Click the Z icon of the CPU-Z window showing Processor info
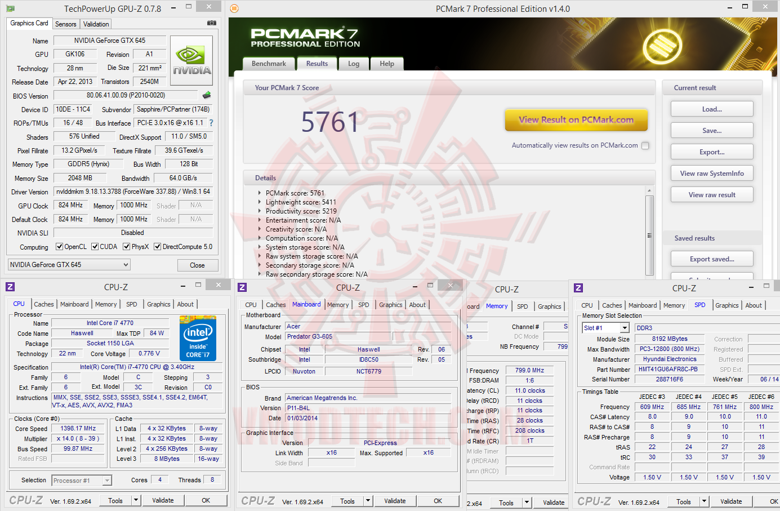The width and height of the screenshot is (780, 511). click(x=10, y=287)
